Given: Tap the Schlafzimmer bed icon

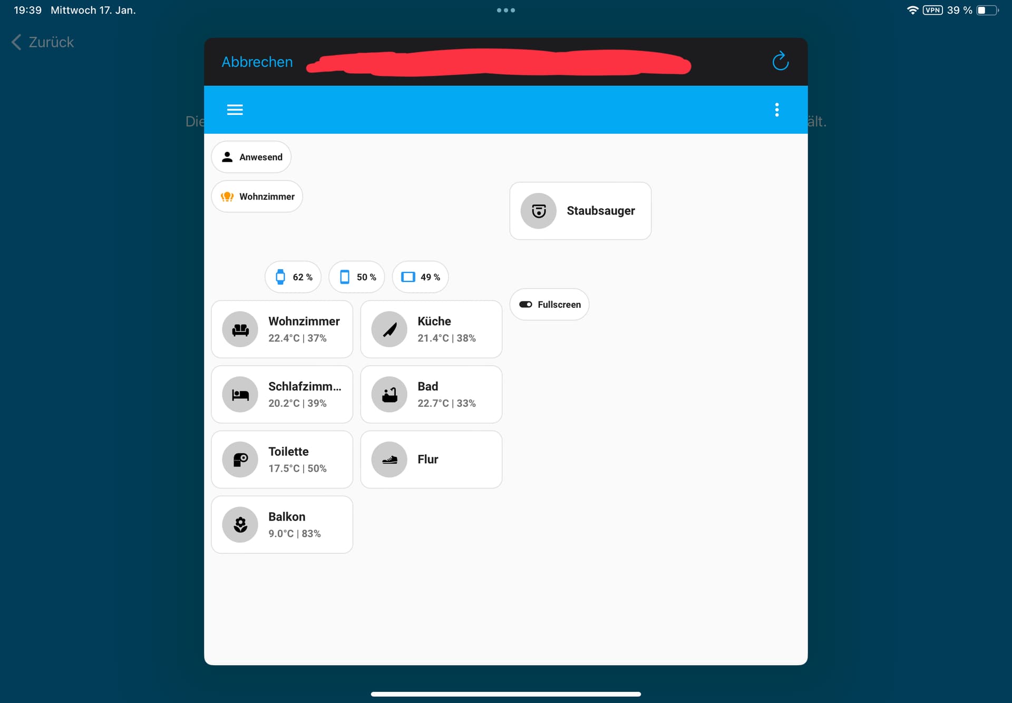Looking at the screenshot, I should (x=240, y=394).
